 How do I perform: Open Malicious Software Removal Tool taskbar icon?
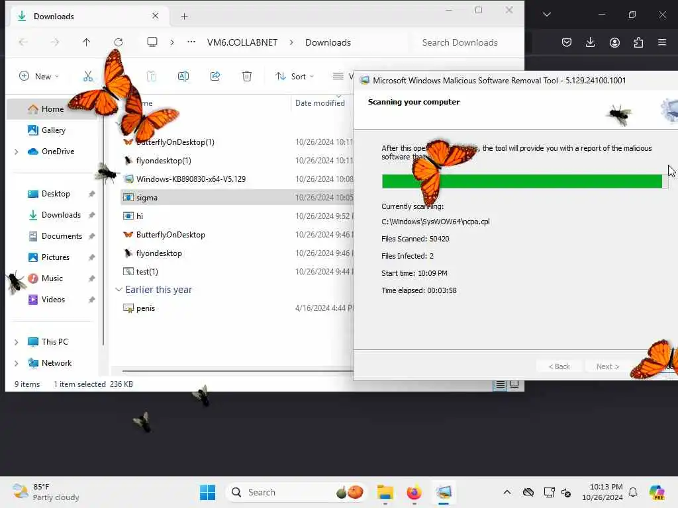tap(444, 492)
